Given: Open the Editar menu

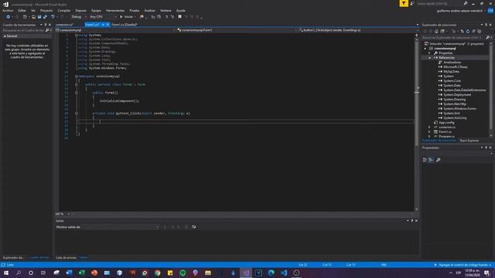Looking at the screenshot, I should click(x=22, y=10).
